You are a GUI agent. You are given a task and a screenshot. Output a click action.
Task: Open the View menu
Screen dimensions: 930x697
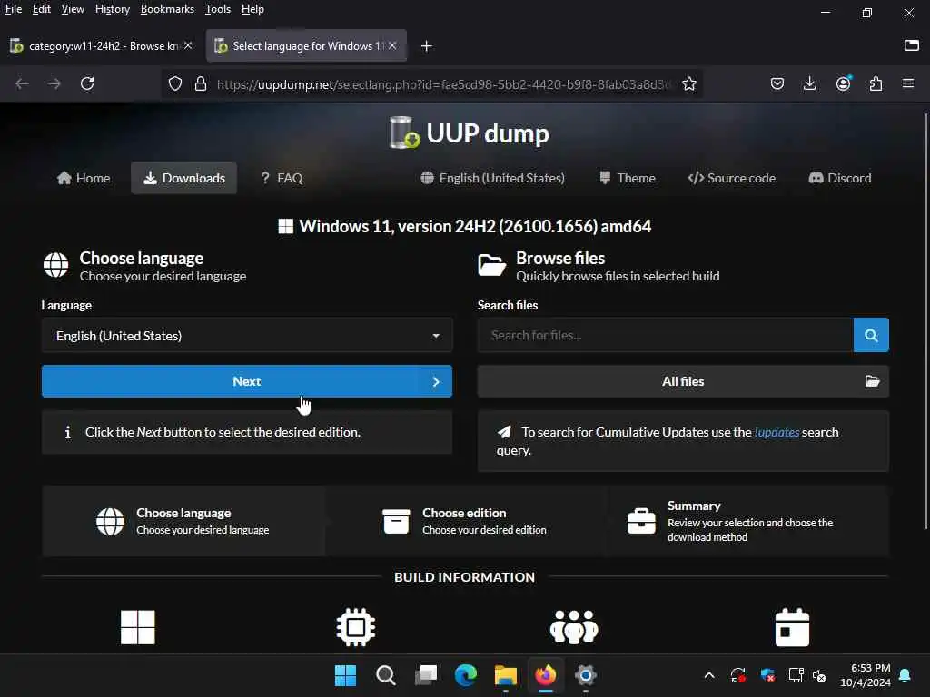pos(73,9)
